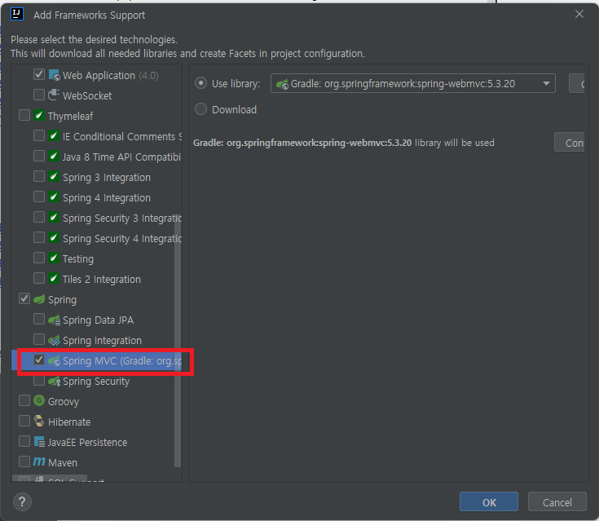Image resolution: width=599 pixels, height=521 pixels.
Task: Check the Thymeleaf checkbox
Action: tap(24, 115)
